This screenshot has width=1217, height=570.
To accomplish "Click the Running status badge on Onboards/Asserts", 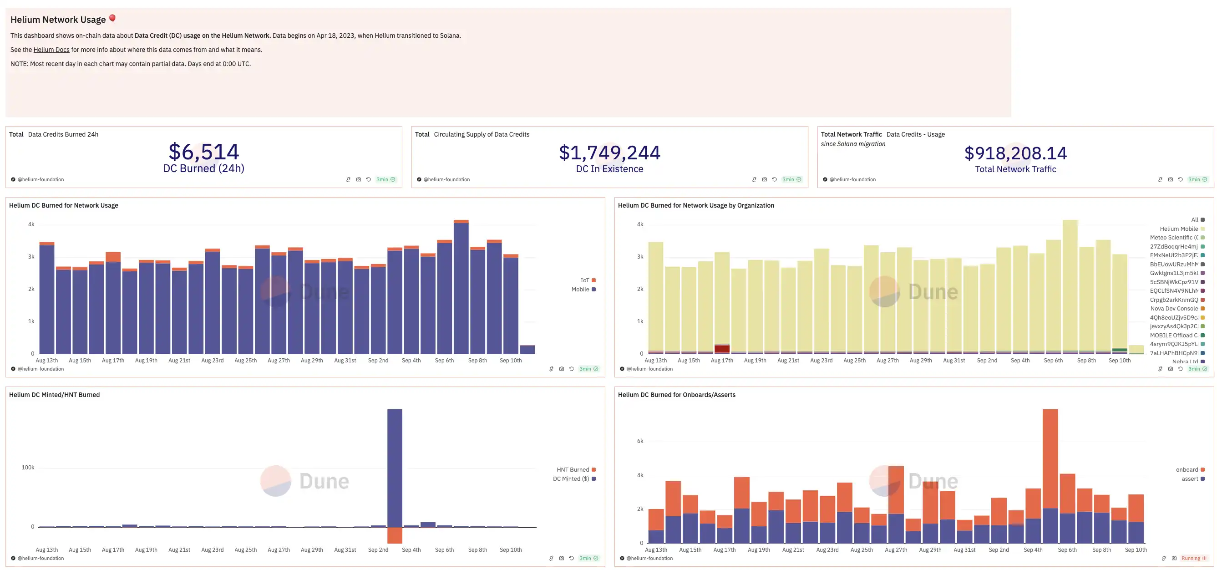I will coord(1193,559).
